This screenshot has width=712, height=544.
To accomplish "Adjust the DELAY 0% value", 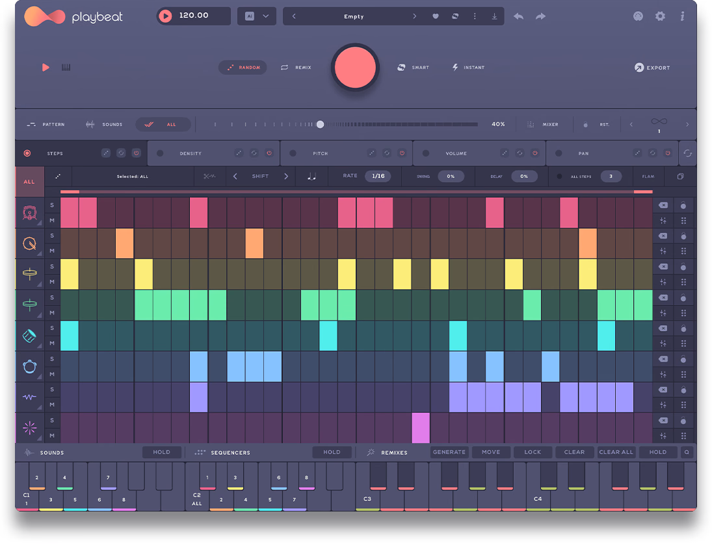I will [525, 176].
